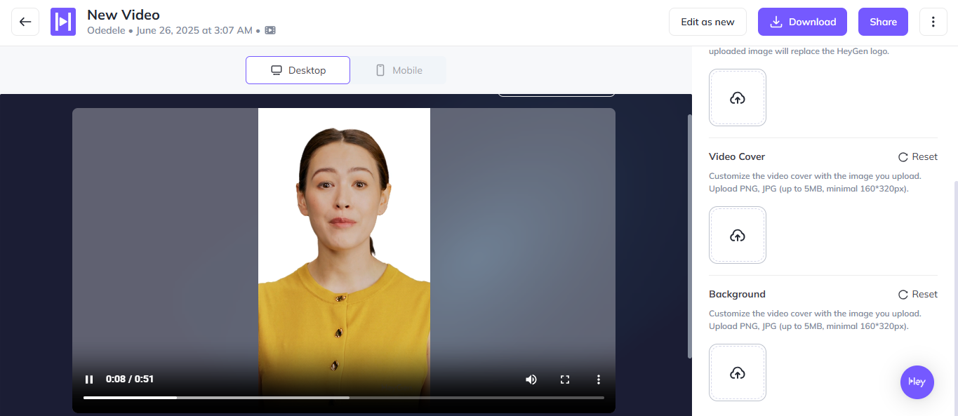Viewport: 958px width, 416px height.
Task: Enter fullscreen video mode
Action: (x=565, y=380)
